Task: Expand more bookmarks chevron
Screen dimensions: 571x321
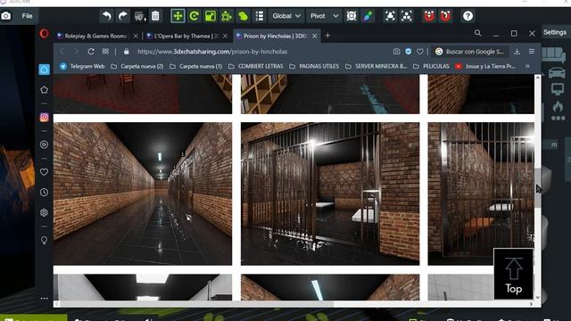Action: (x=527, y=66)
